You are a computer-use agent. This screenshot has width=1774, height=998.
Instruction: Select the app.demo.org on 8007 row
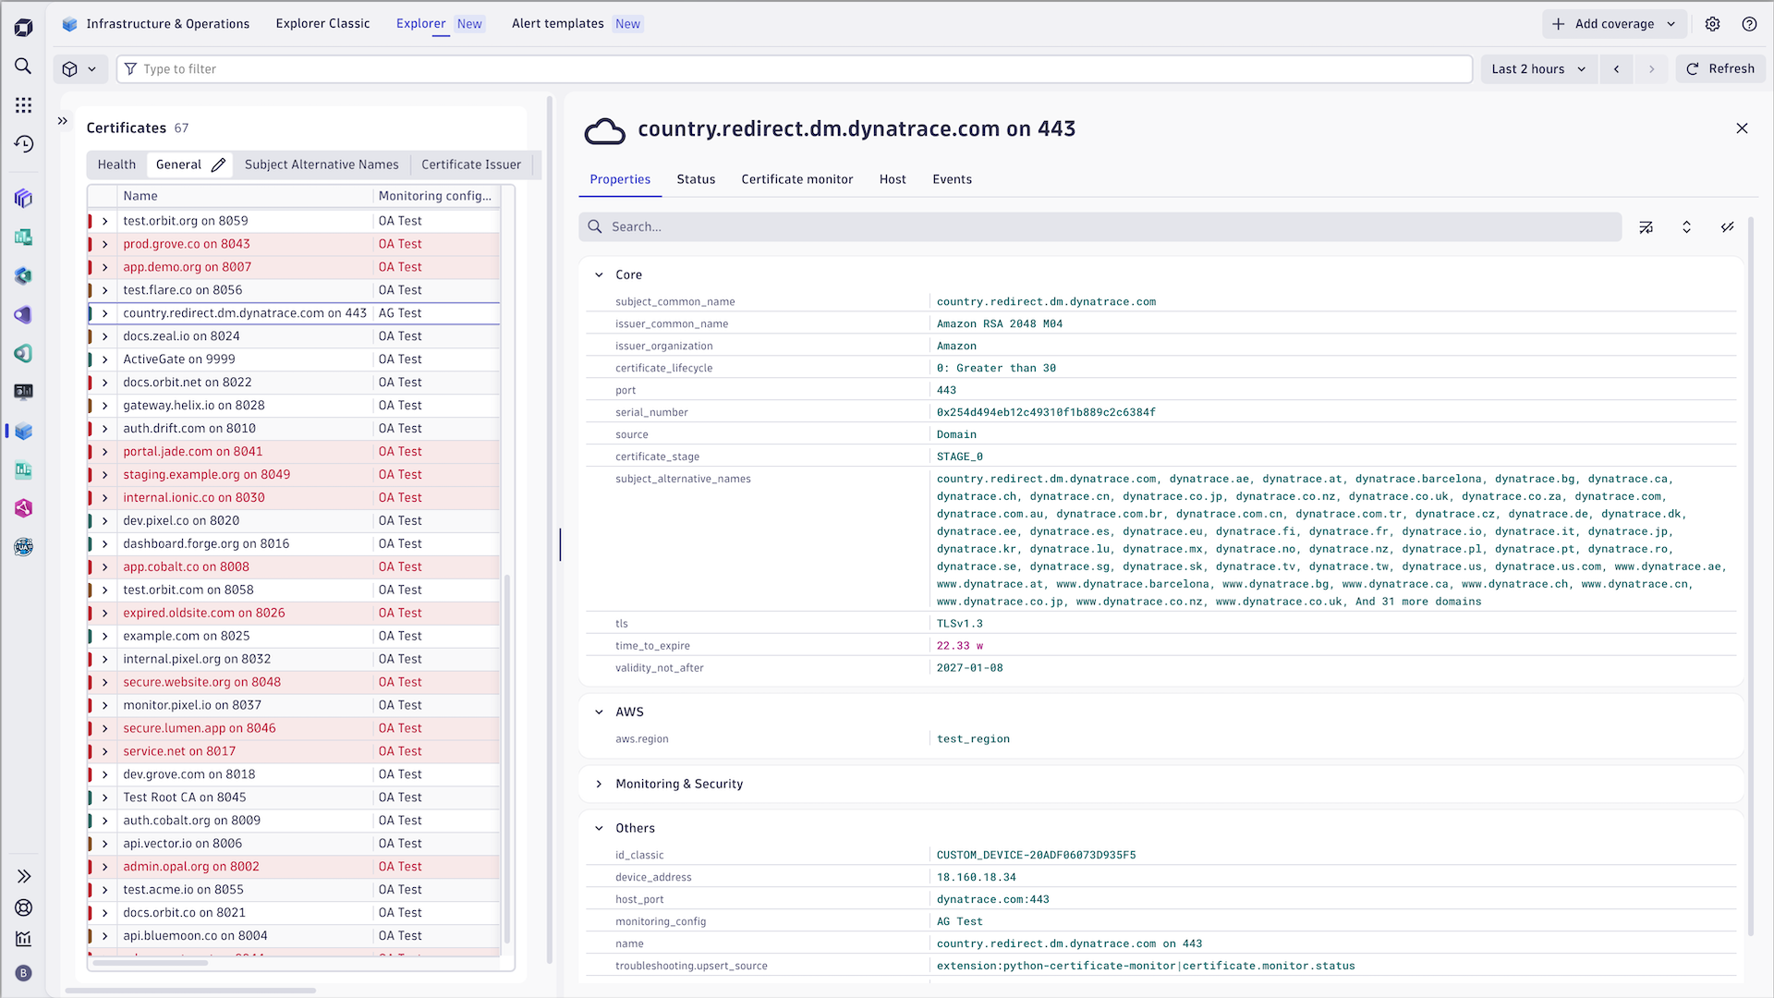[294, 267]
